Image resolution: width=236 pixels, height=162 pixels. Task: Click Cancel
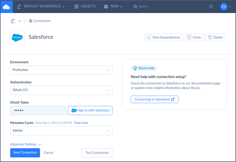(x=49, y=153)
